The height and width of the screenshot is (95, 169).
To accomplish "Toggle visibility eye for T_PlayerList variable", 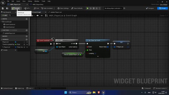I will 27,47.
